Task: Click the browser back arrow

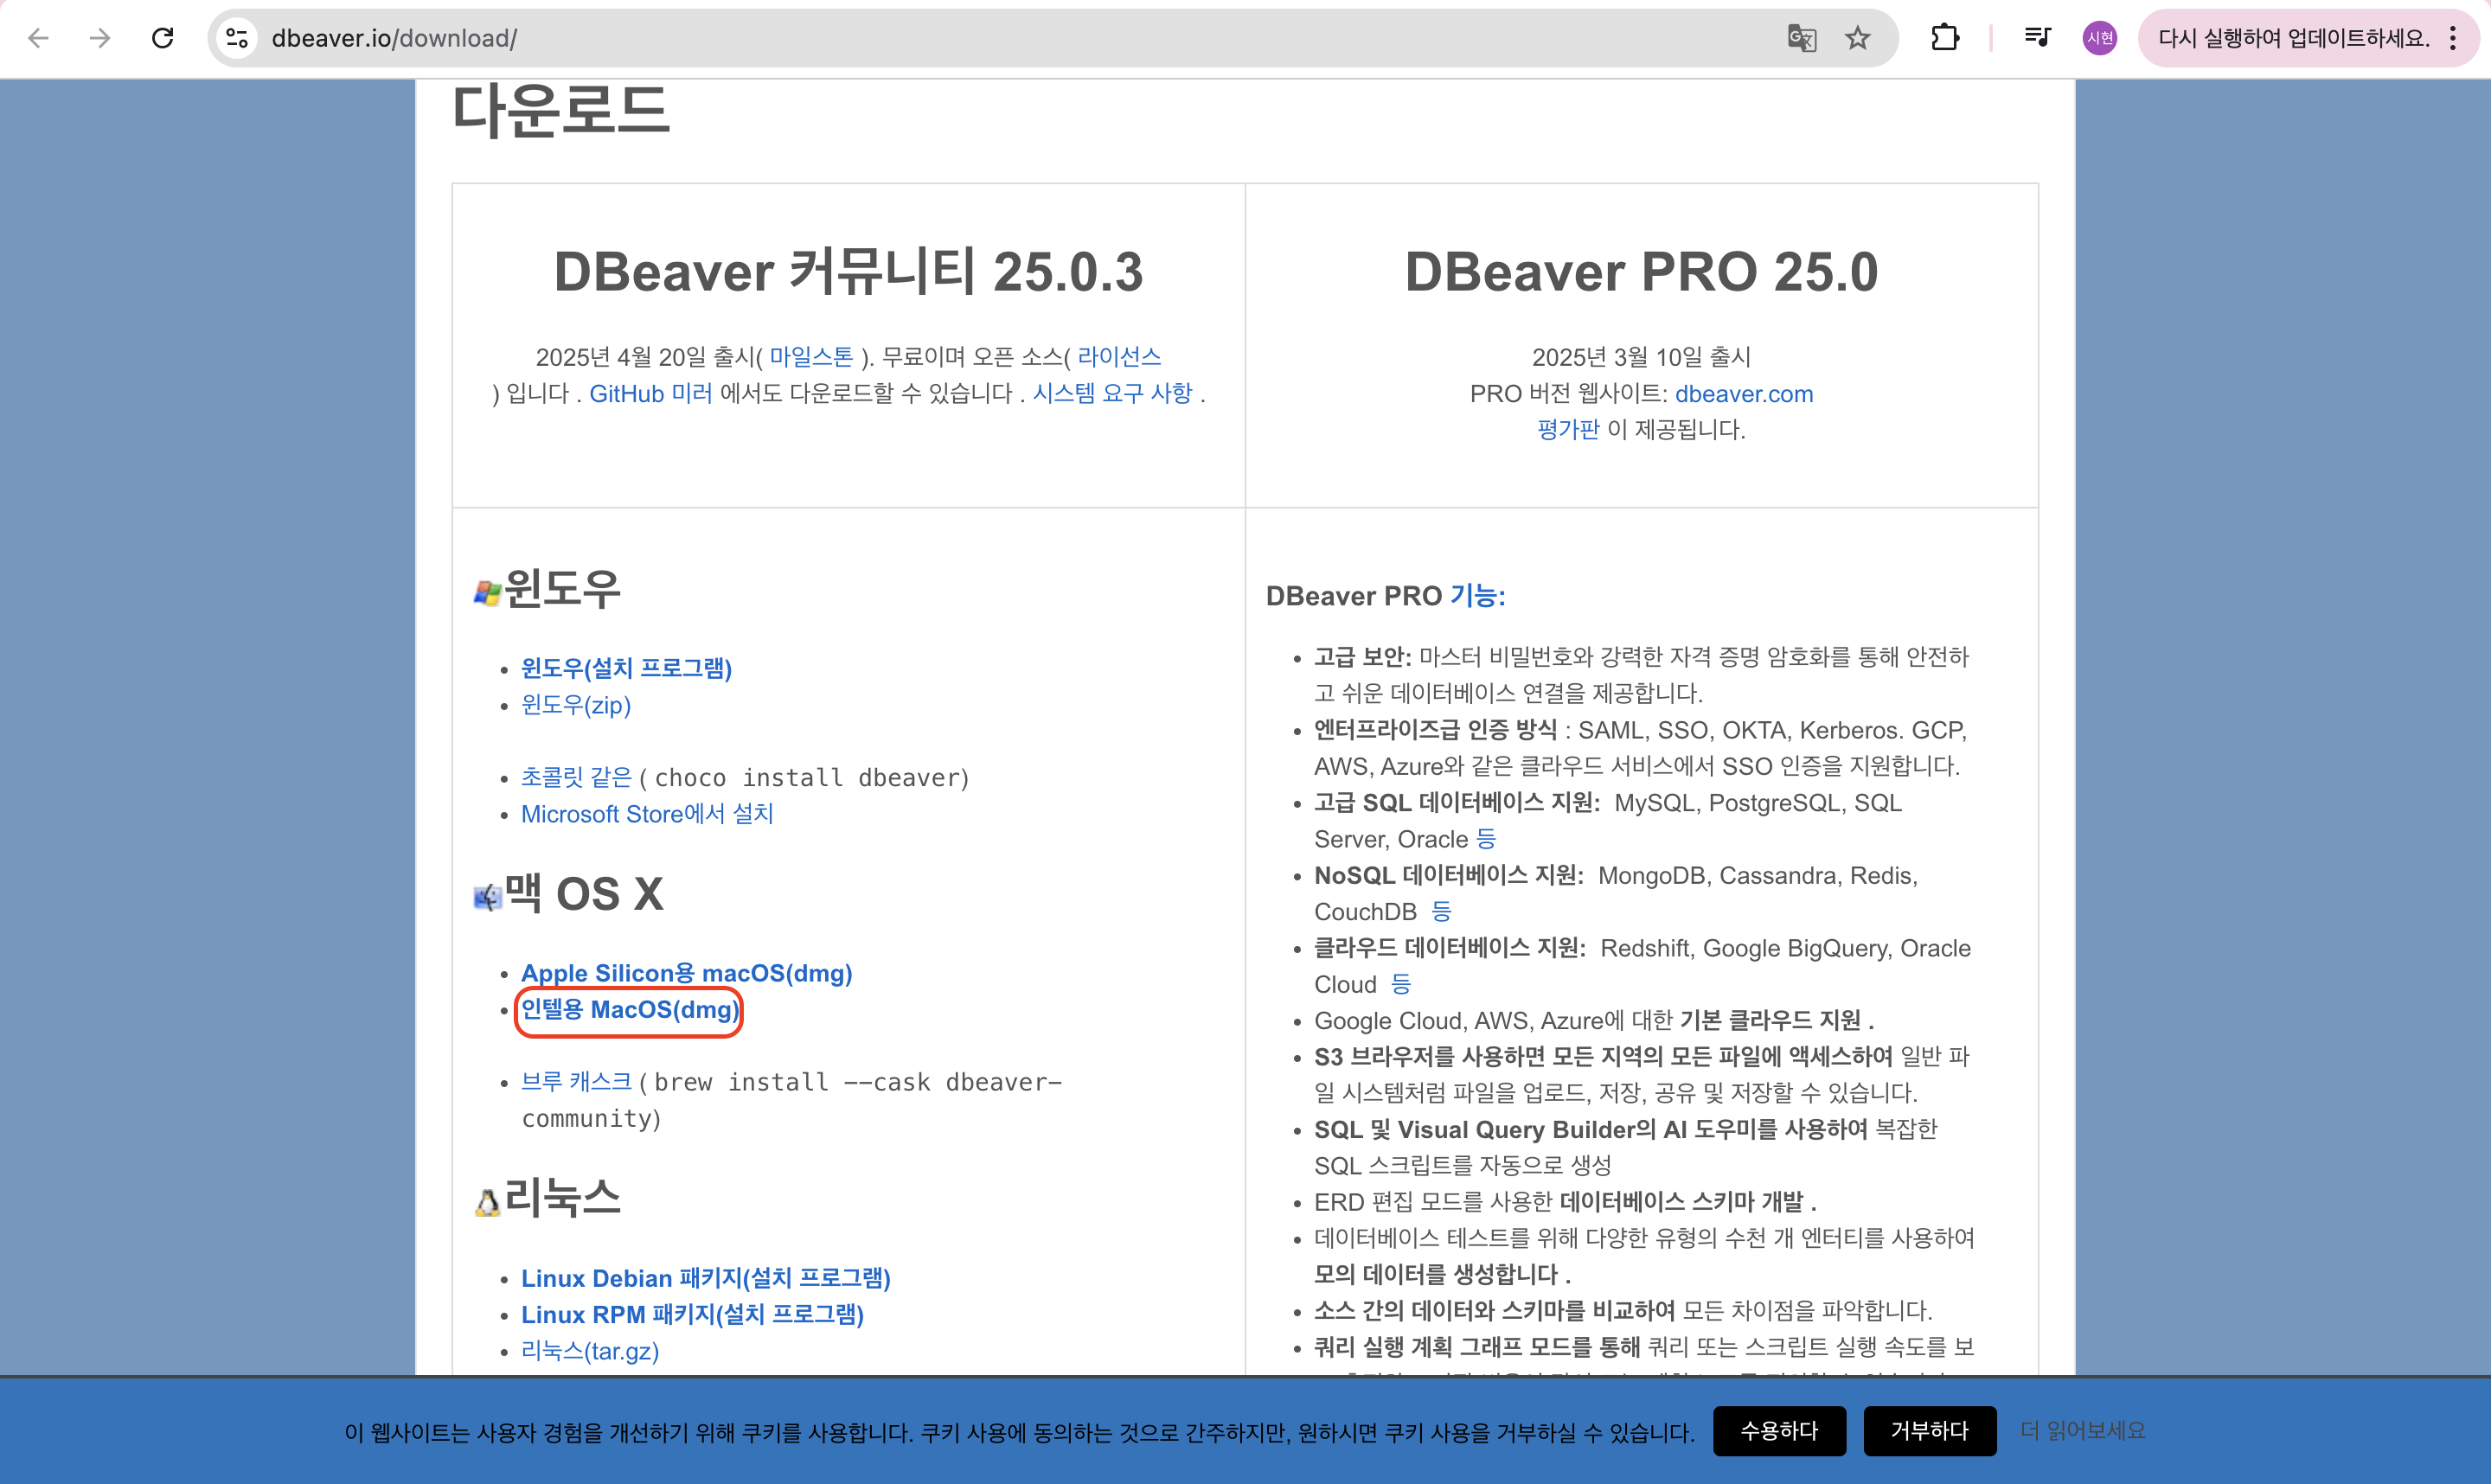Action: tap(38, 38)
